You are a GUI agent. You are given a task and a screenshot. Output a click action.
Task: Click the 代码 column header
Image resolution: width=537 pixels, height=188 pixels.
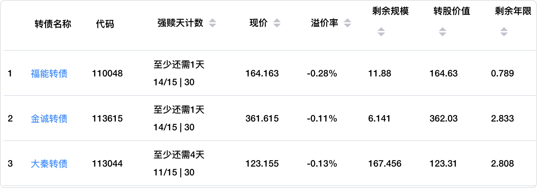coord(105,24)
